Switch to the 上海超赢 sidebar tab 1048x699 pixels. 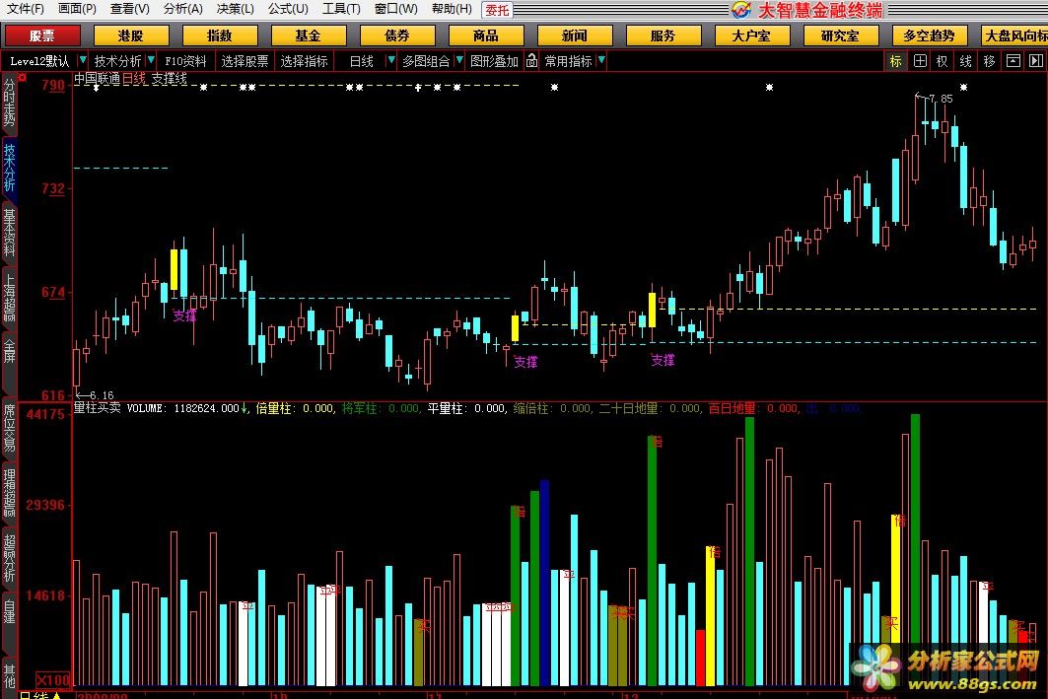9,299
